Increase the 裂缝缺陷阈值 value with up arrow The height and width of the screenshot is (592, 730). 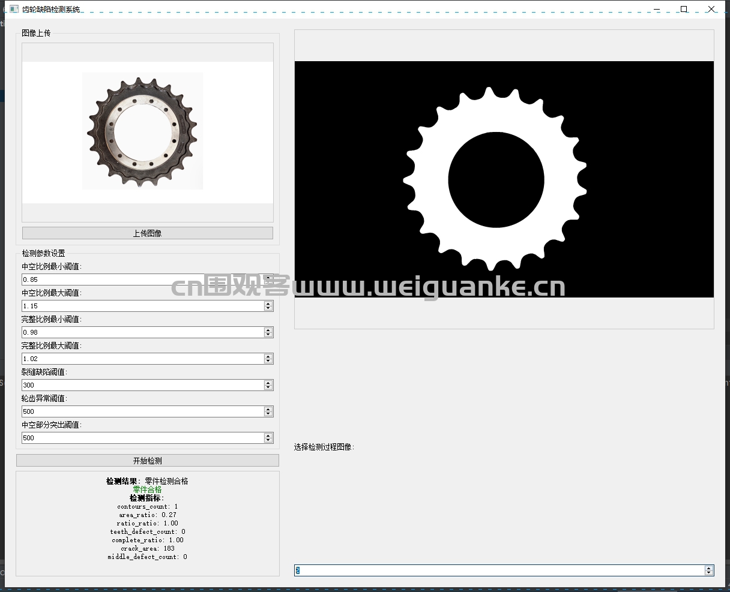268,383
